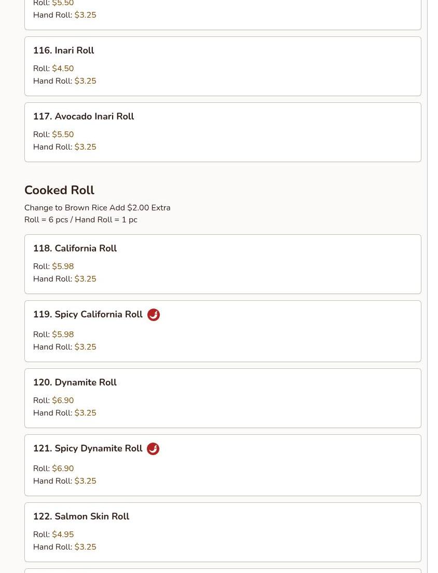The image size is (438, 573).
Task: Pick the Hand Roll $3.25 price under item 116
Action: click(x=85, y=81)
